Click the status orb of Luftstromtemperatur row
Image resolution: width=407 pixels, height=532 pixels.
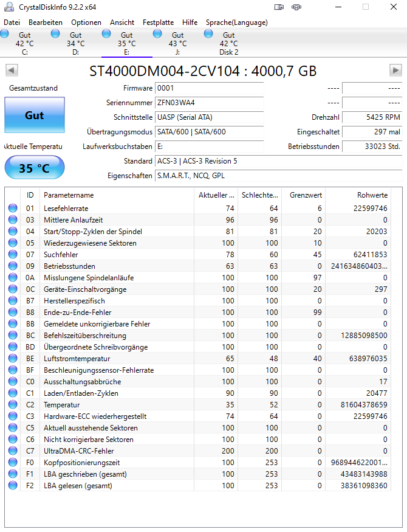13,358
